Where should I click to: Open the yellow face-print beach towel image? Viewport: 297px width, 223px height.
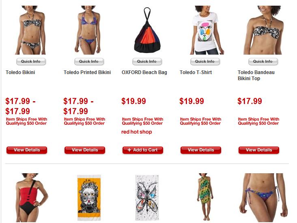89,198
